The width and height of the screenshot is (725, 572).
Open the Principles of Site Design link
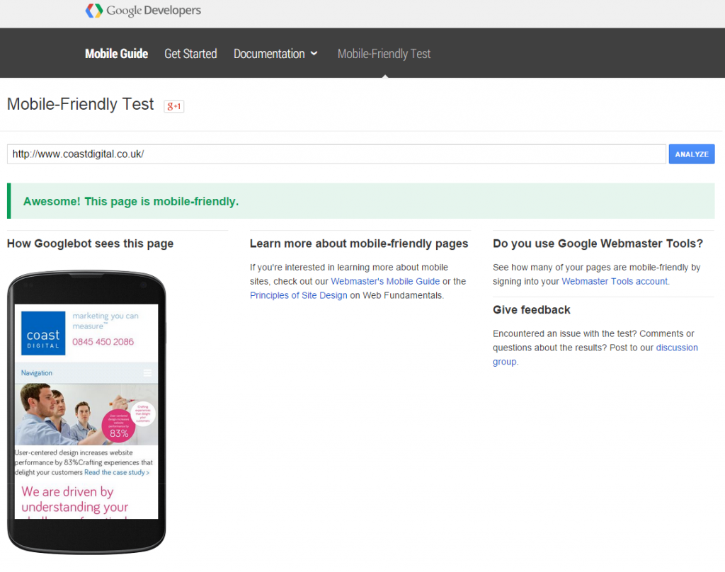(x=299, y=295)
